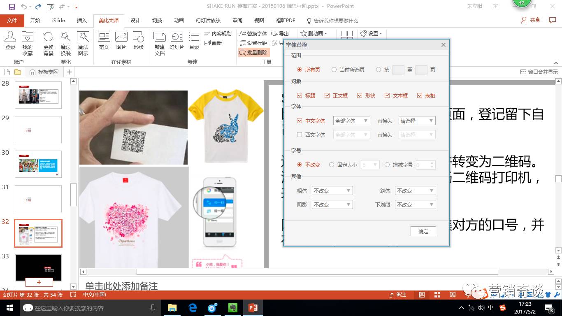Open the 阴影 dropdown

(x=332, y=204)
